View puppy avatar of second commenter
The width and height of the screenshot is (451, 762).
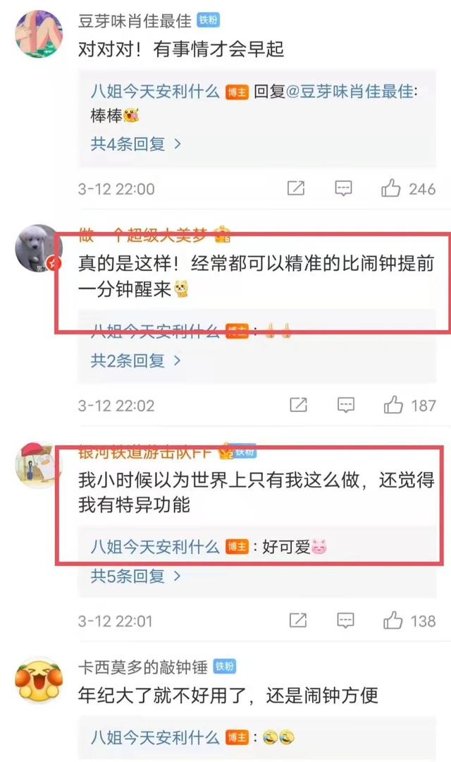point(38,248)
